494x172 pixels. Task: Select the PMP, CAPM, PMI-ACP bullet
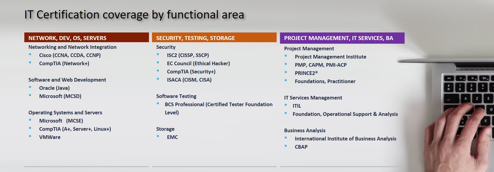[320, 65]
